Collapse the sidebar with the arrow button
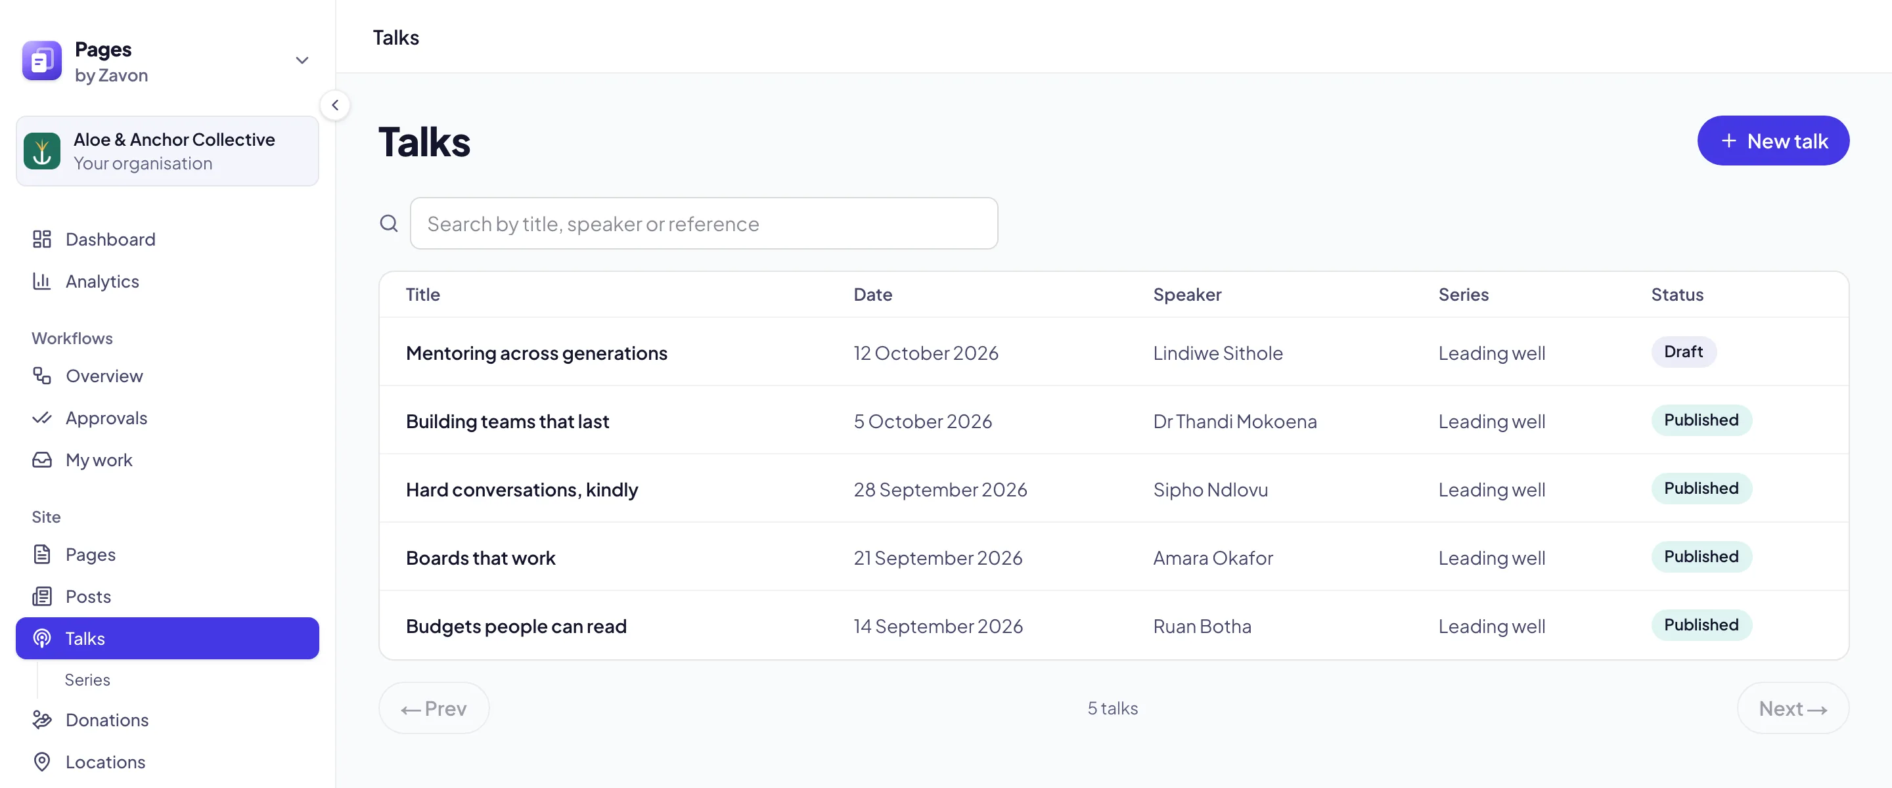Screen dimensions: 1892x788 click(x=335, y=105)
